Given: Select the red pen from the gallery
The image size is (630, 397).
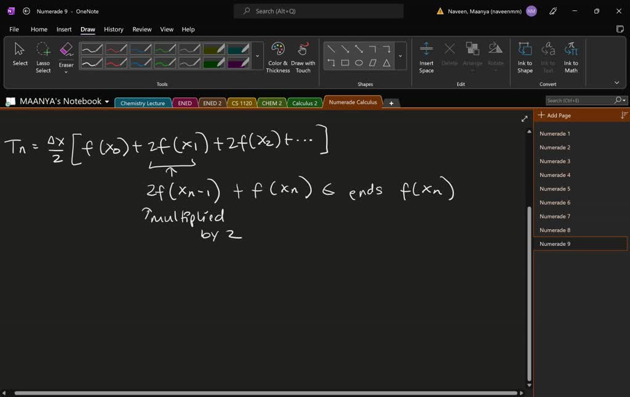Looking at the screenshot, I should coord(116,49).
